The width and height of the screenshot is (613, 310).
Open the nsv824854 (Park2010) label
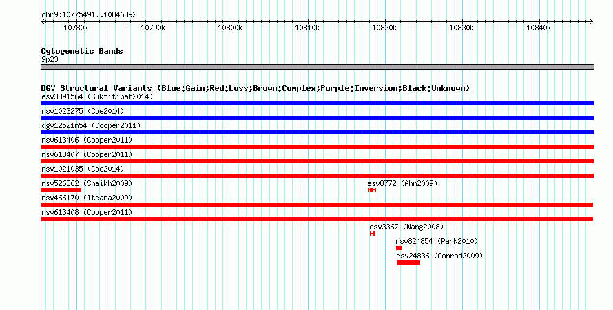(x=437, y=241)
